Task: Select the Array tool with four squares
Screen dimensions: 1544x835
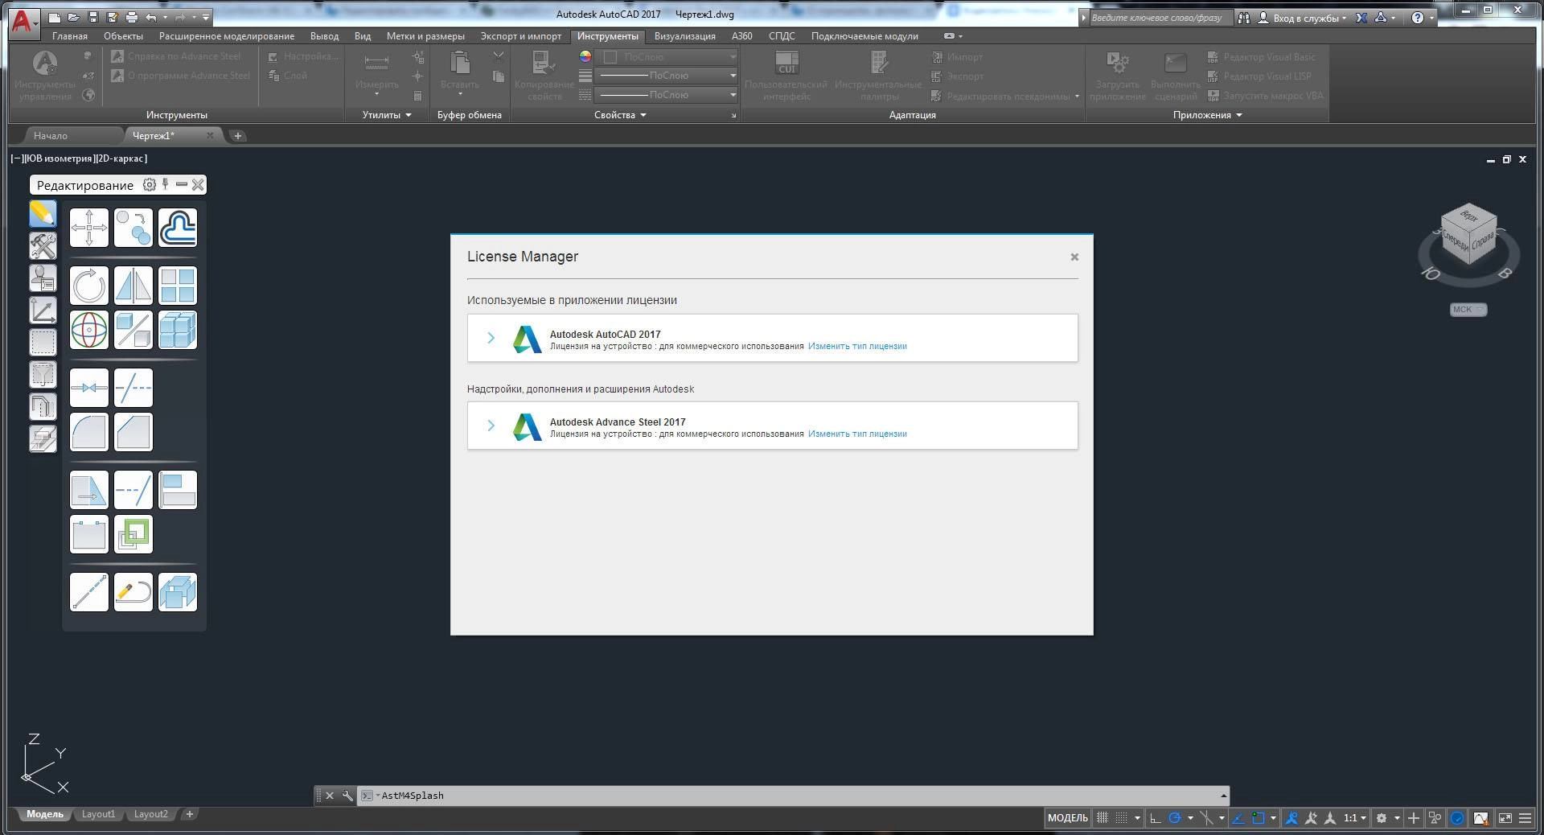Action: click(178, 286)
